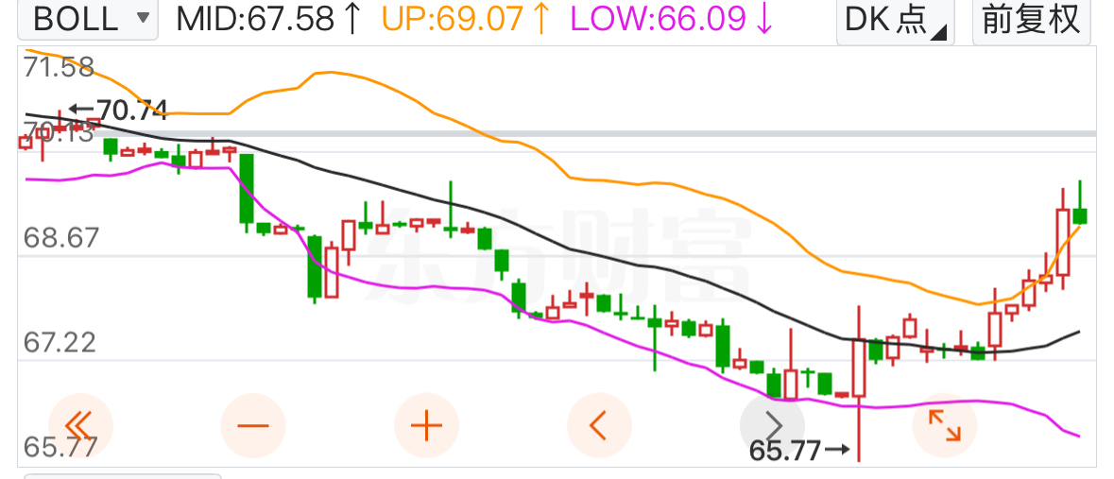
Task: Click the 67.22 axis price label
Action: (x=60, y=343)
